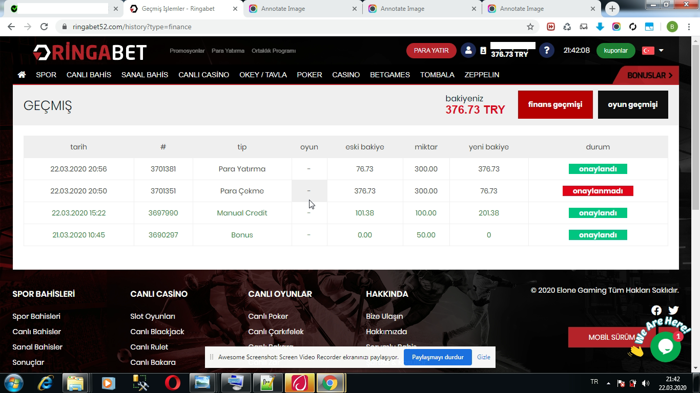Viewport: 700px width, 393px height.
Task: Click Paylaşmayı durdur to stop sharing
Action: point(437,357)
